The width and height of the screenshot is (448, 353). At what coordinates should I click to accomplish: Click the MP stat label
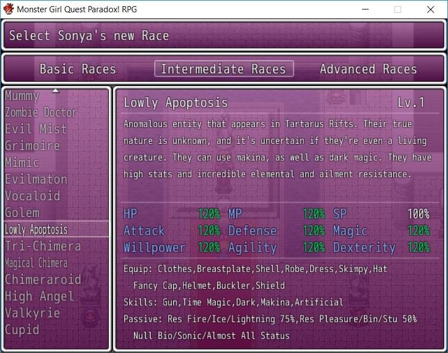pos(235,214)
